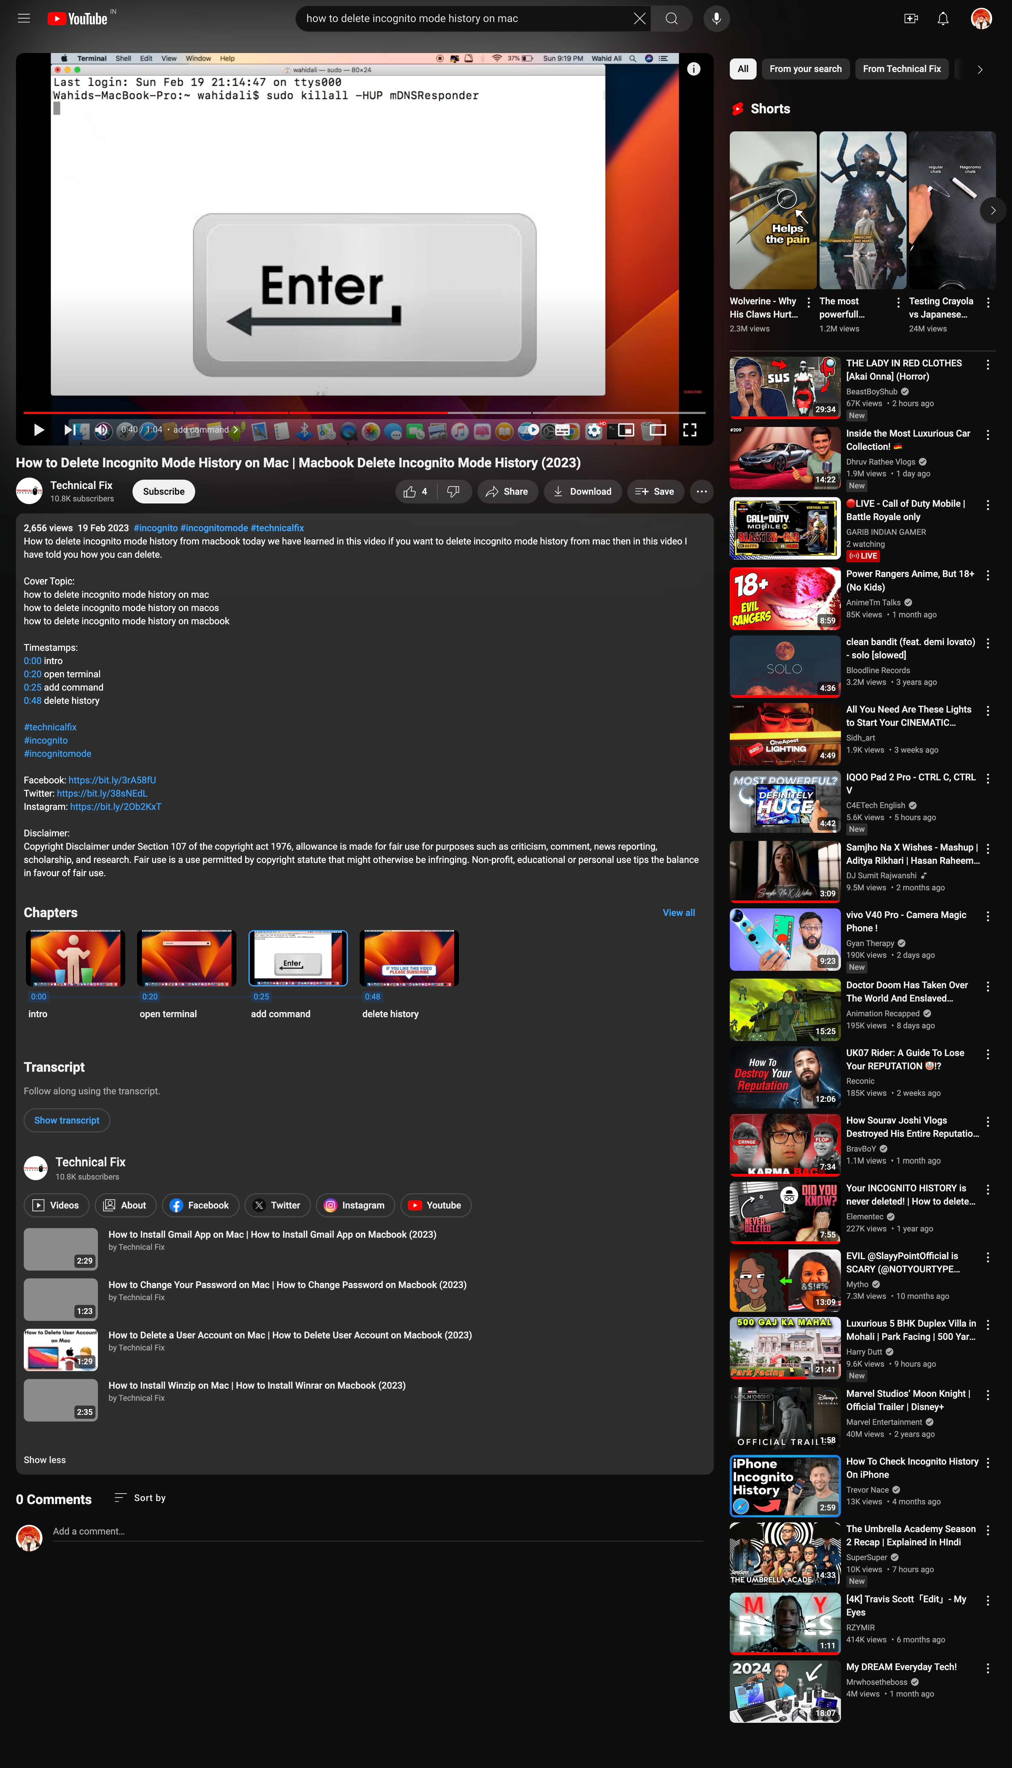Download the video
This screenshot has height=1768, width=1012.
click(583, 491)
